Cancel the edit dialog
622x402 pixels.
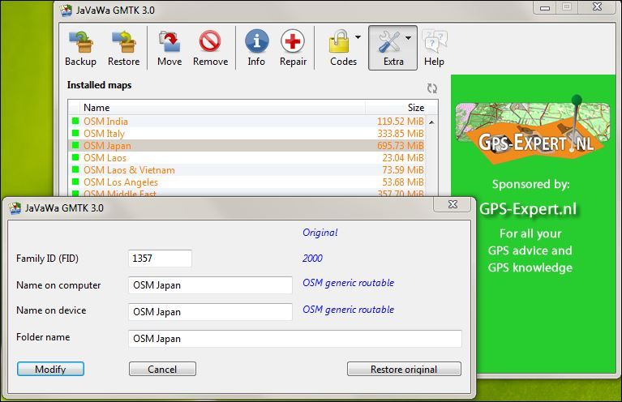click(x=162, y=369)
